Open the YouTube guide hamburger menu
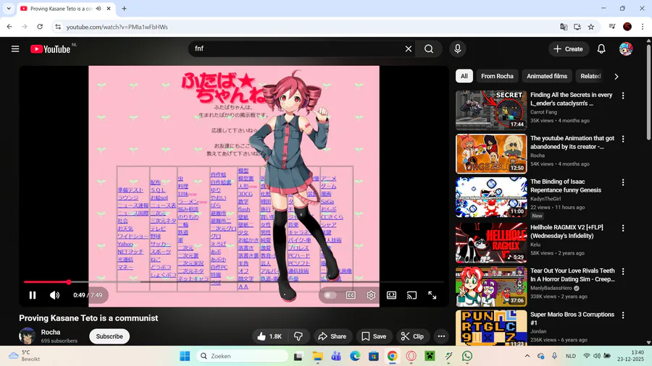This screenshot has width=652, height=366. click(x=15, y=49)
